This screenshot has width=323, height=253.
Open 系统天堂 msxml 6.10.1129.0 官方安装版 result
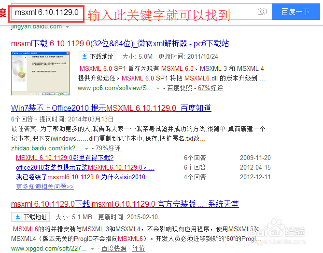coord(125,204)
